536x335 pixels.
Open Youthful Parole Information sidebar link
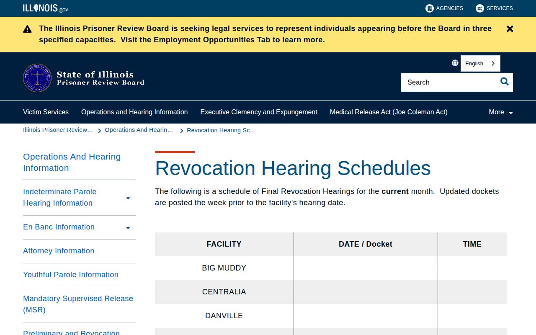[71, 275]
